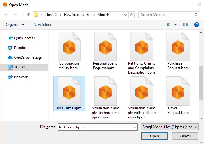Expand the chevron after This PC breadcrumb
The width and height of the screenshot is (204, 144).
pyautogui.click(x=60, y=15)
